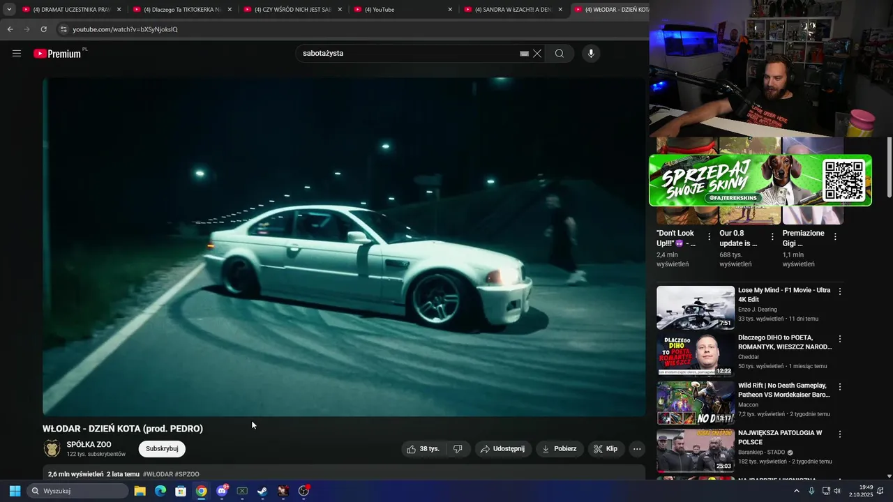Open Lose My Mind F1 Movie thumbnail
Viewport: 893px width, 502px height.
coord(696,307)
